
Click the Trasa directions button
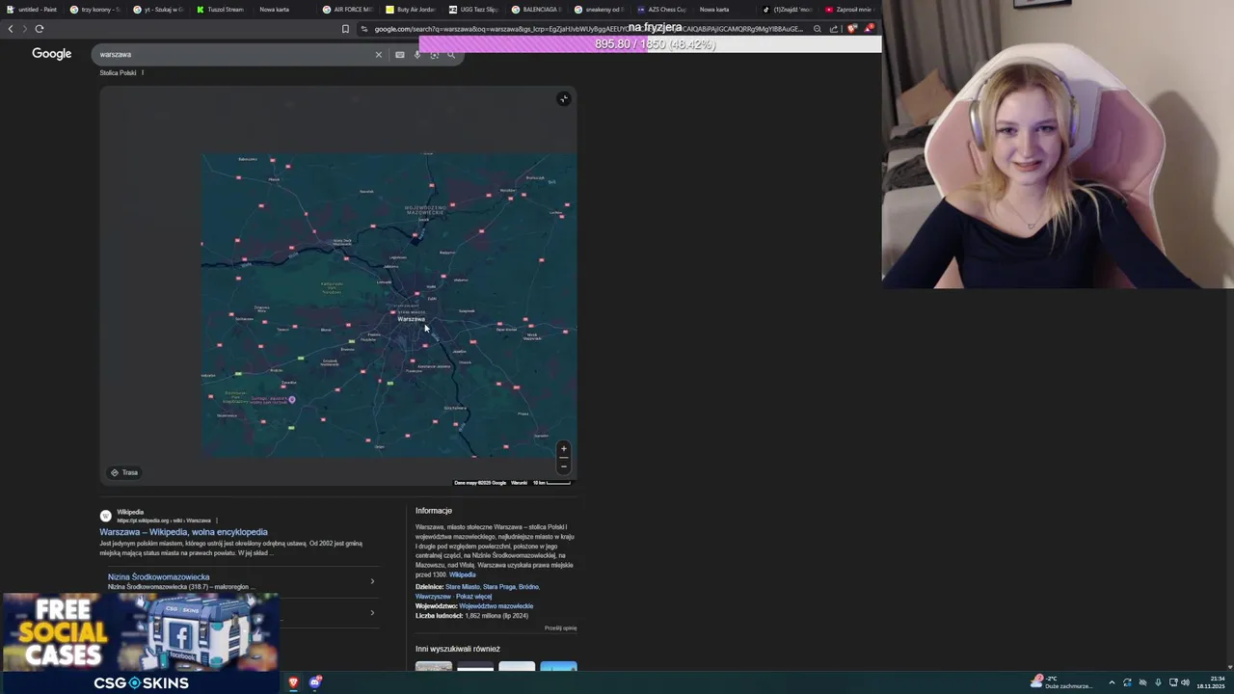[124, 472]
